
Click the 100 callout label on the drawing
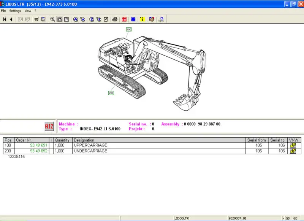(129, 29)
